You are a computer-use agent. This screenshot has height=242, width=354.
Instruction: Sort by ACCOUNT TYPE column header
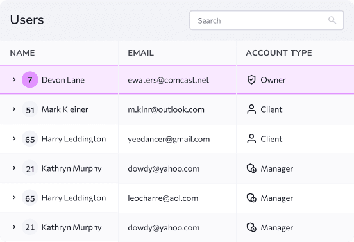pos(279,53)
